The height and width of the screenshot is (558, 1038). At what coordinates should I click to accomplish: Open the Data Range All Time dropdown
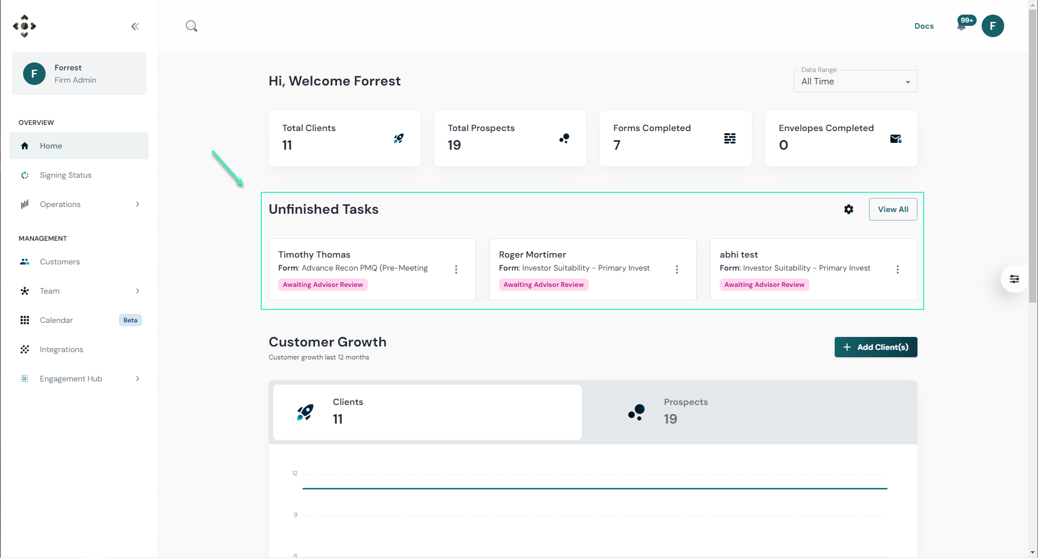(856, 81)
